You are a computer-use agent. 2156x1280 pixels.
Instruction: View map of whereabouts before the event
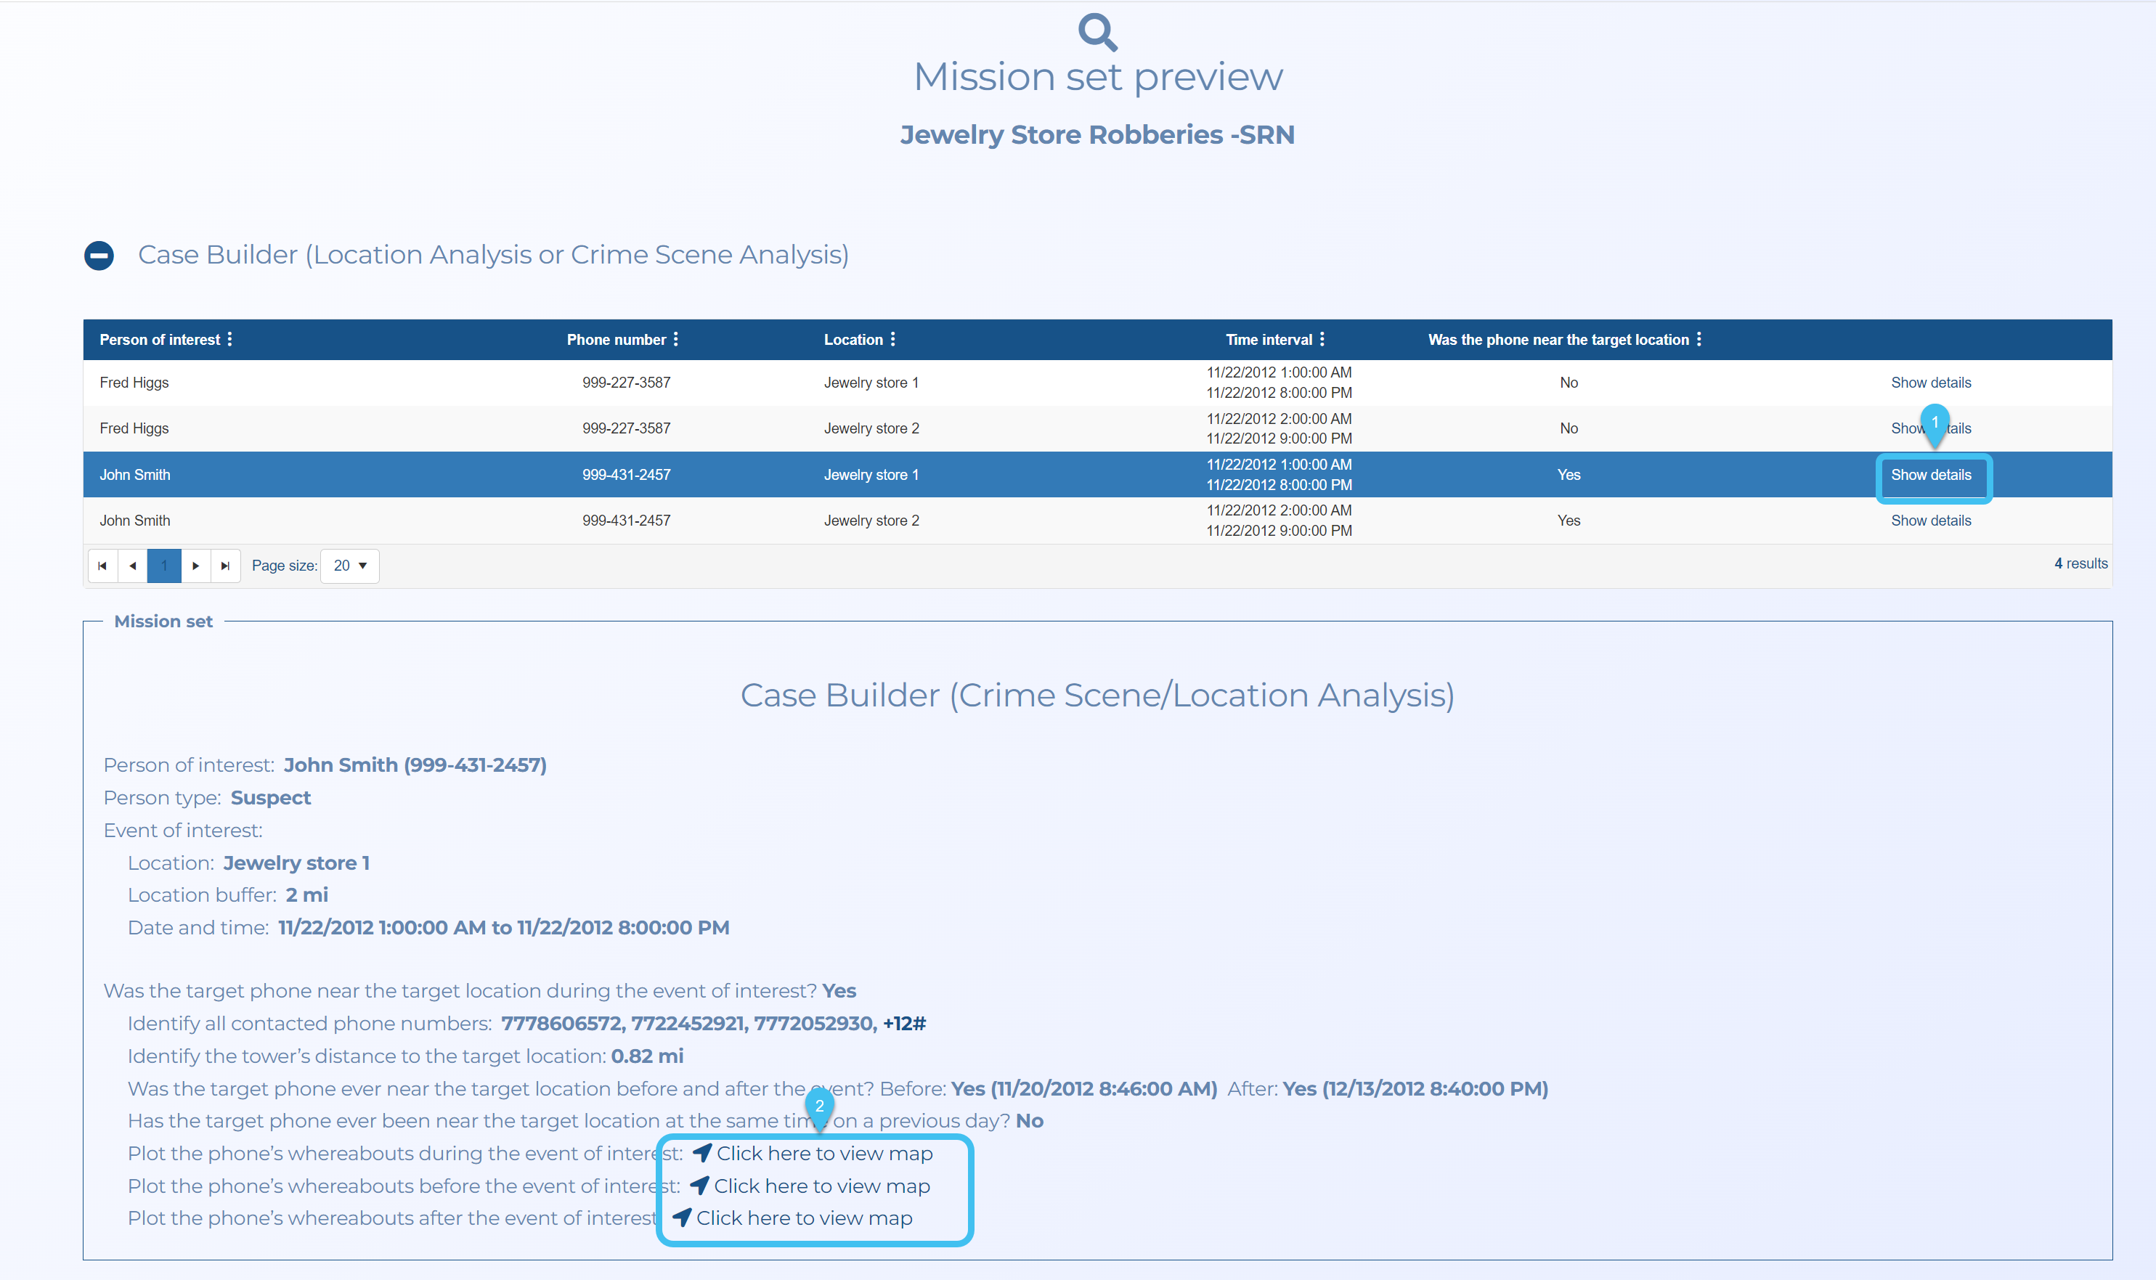(x=821, y=1186)
